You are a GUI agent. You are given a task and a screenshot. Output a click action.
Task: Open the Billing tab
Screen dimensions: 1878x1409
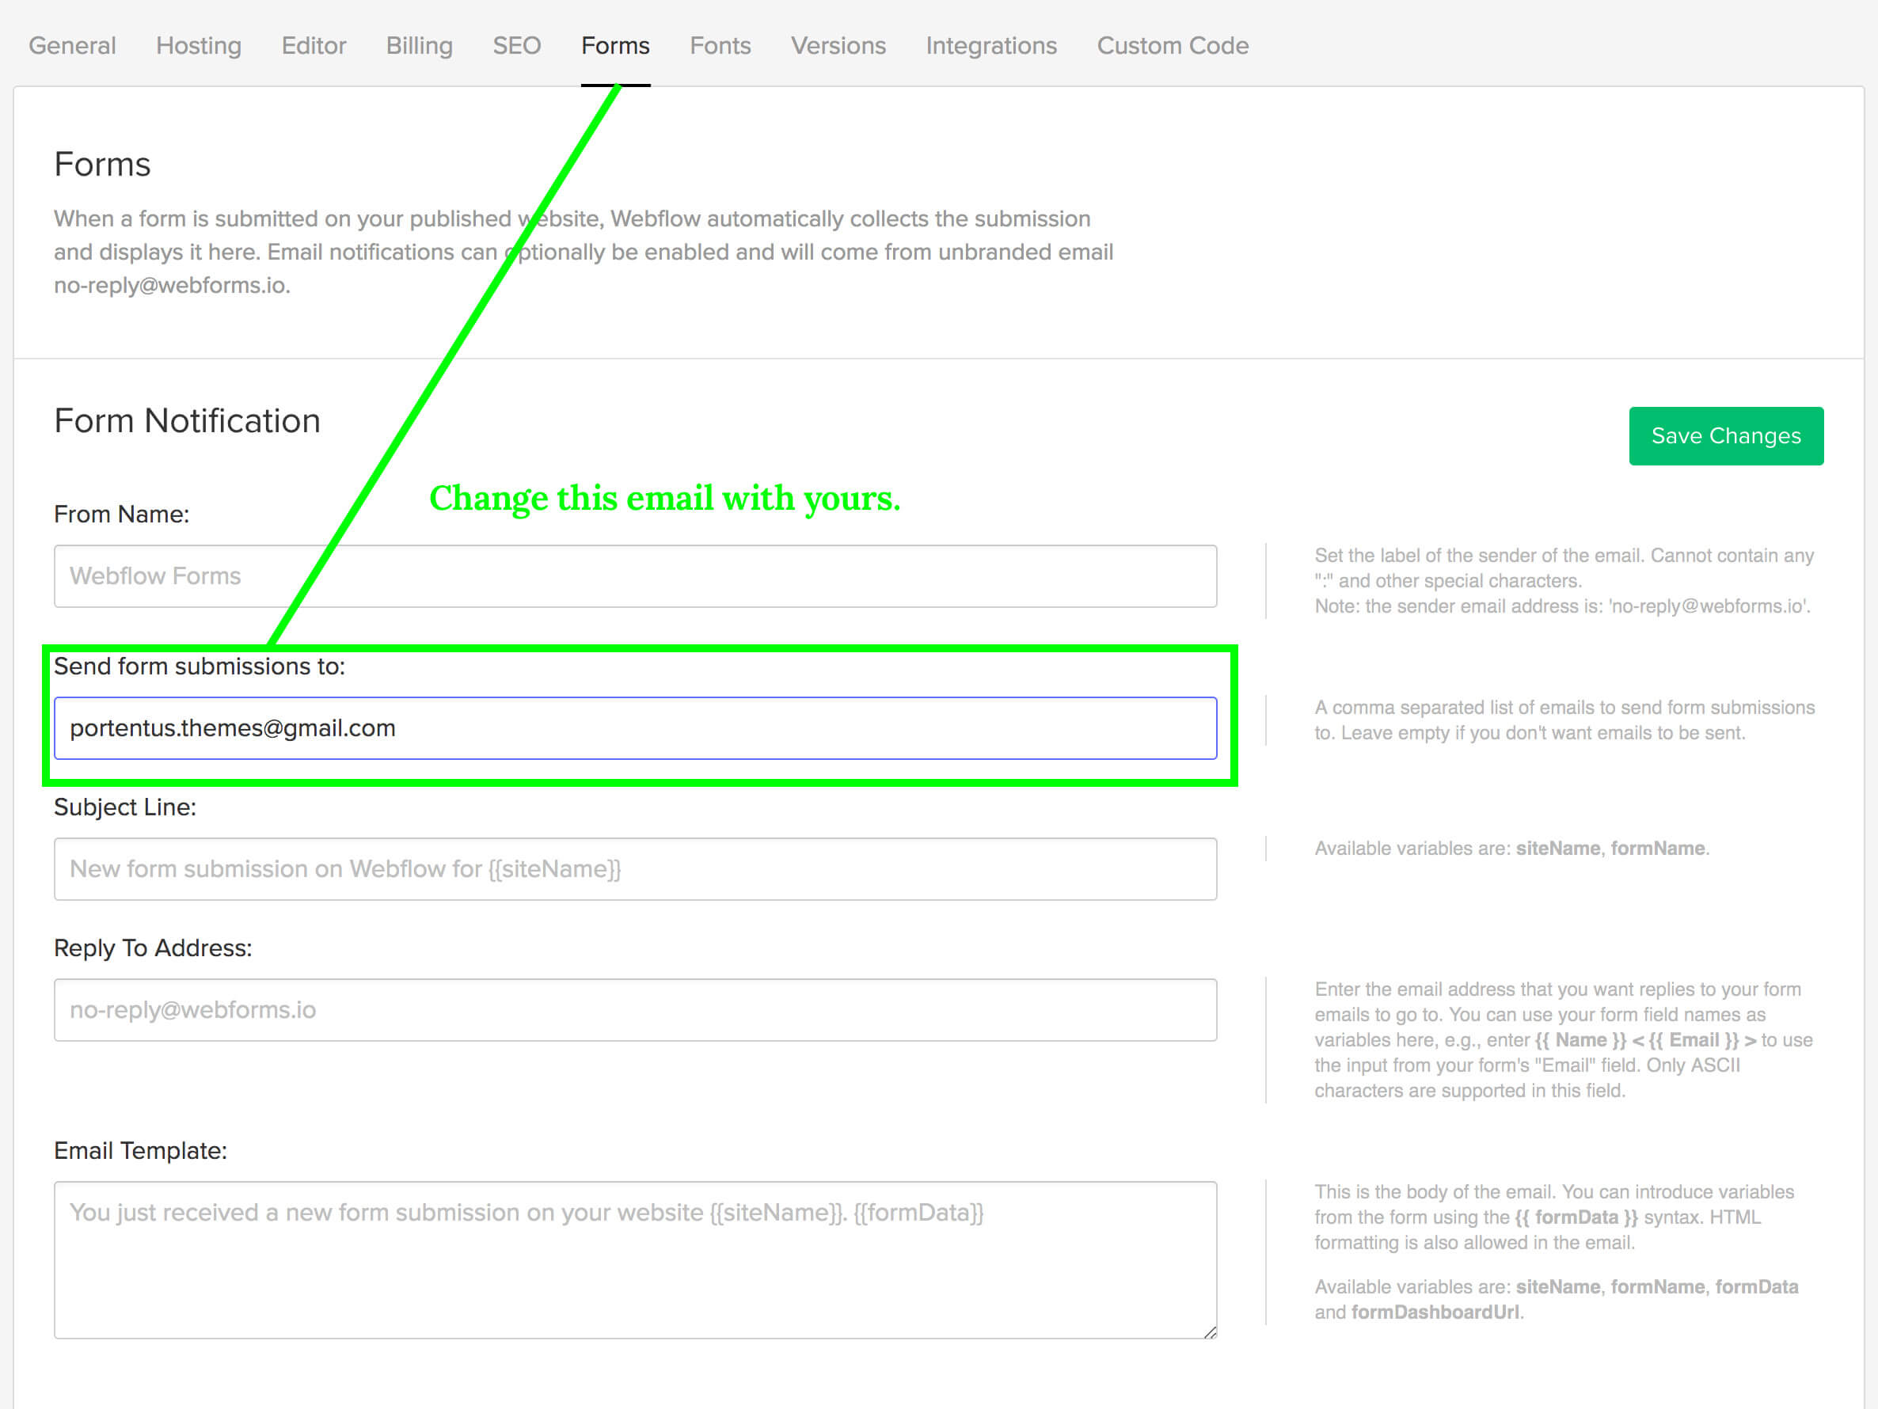tap(420, 46)
